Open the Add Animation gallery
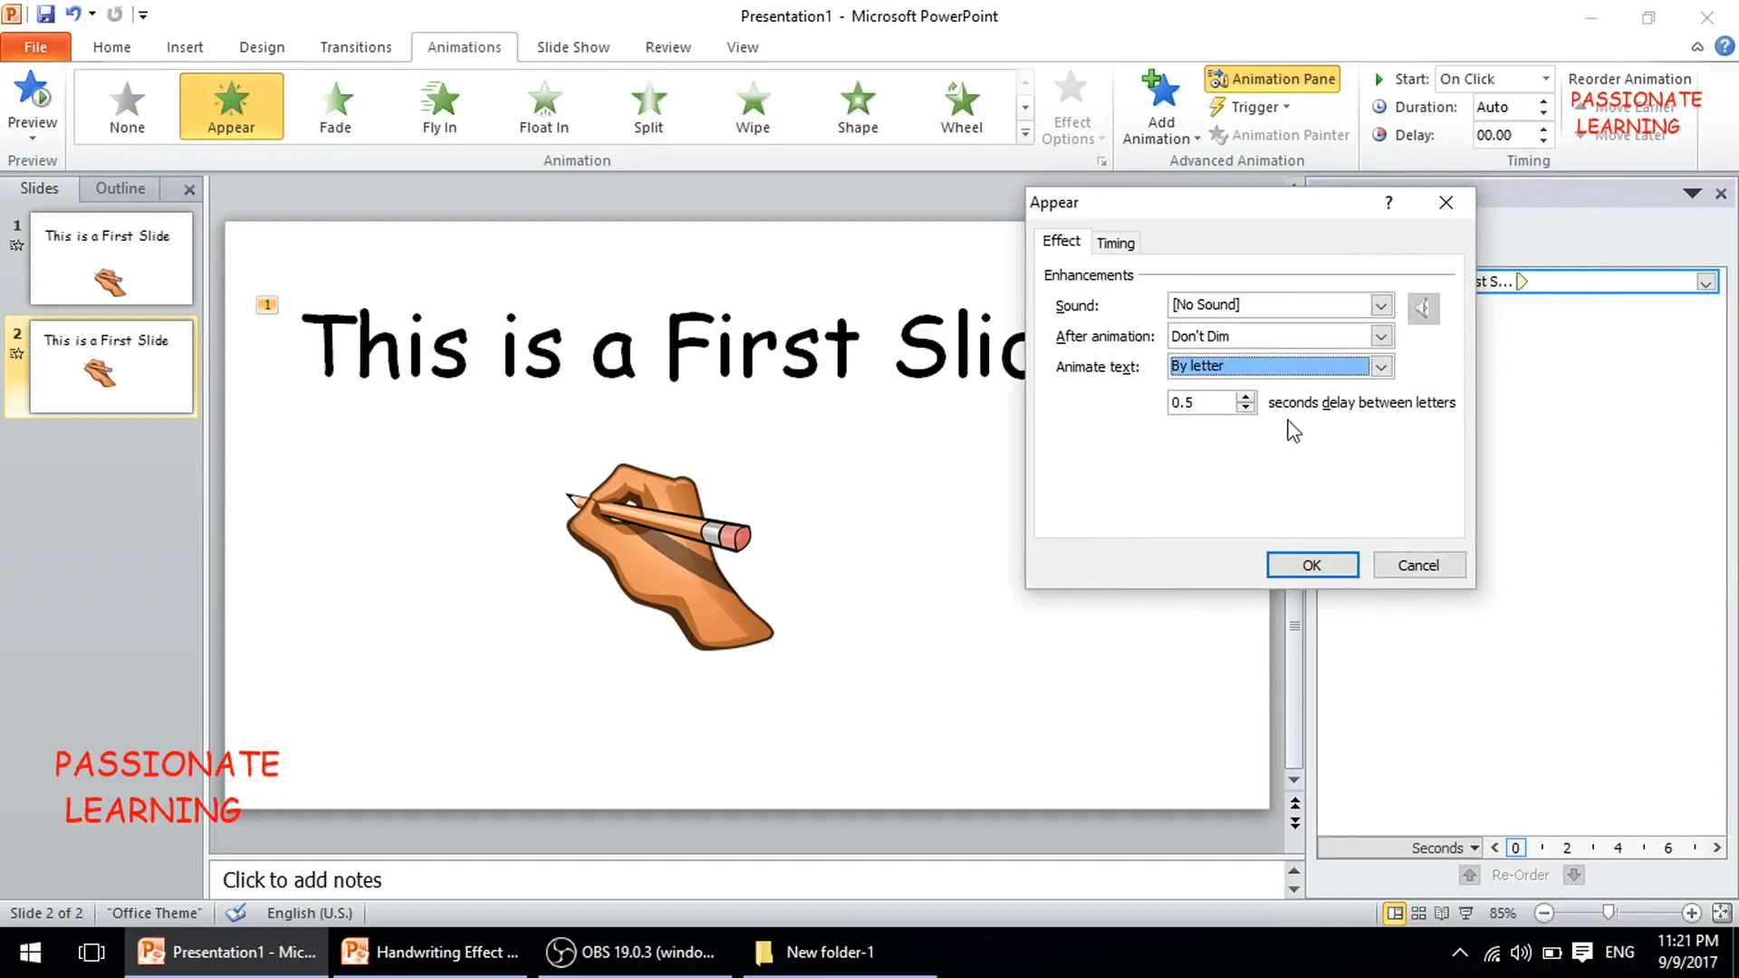1739x978 pixels. [x=1161, y=107]
